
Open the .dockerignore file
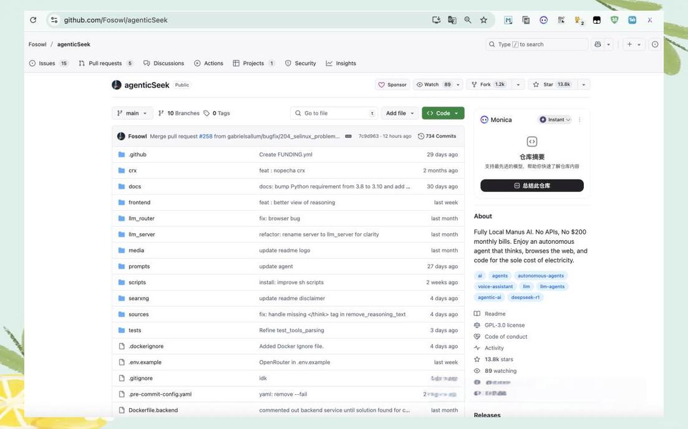point(146,346)
